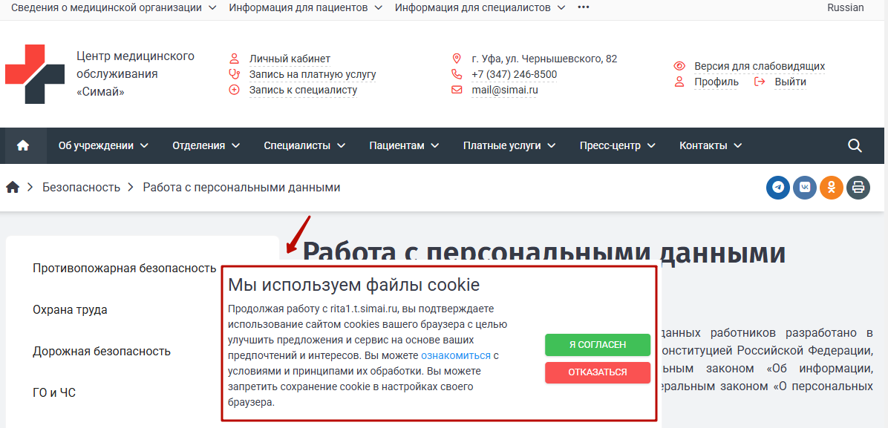
Task: Click the Выйти logout link
Action: (x=790, y=82)
